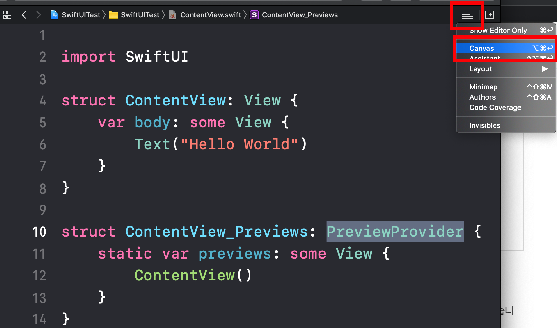Expand the Layout submenu
The image size is (557, 328).
(506, 69)
